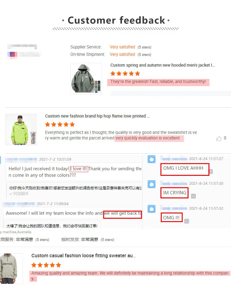Click chat avatar beside IM CRYING message
Image resolution: width=231 pixels, height=306 pixels.
[x=152, y=184]
